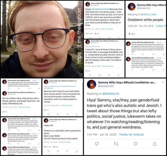167x156 pixels.
Task: Open the large selfie photo
Action: [x=42, y=39]
